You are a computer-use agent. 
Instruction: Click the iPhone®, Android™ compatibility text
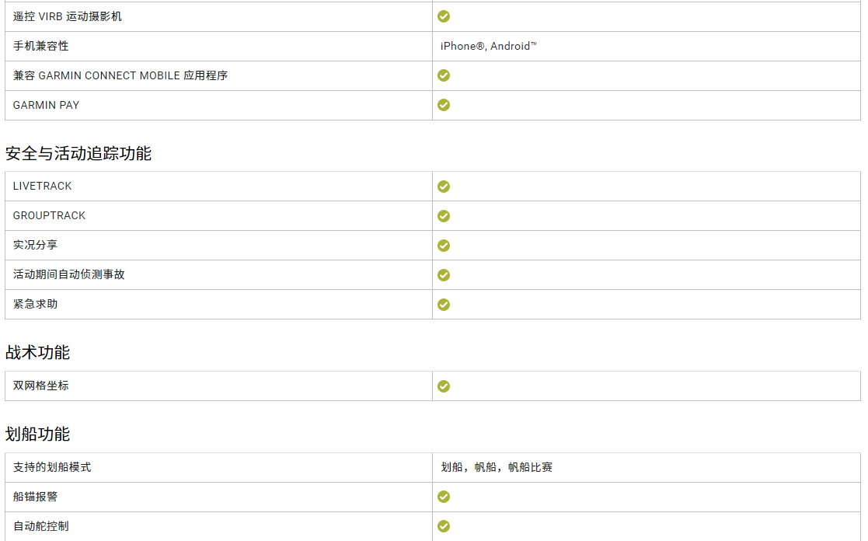[488, 46]
